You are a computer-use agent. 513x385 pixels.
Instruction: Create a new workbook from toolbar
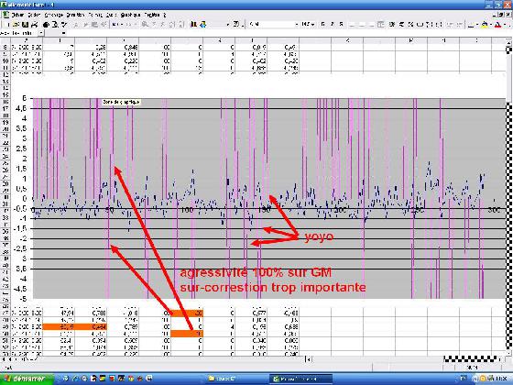(x=6, y=24)
